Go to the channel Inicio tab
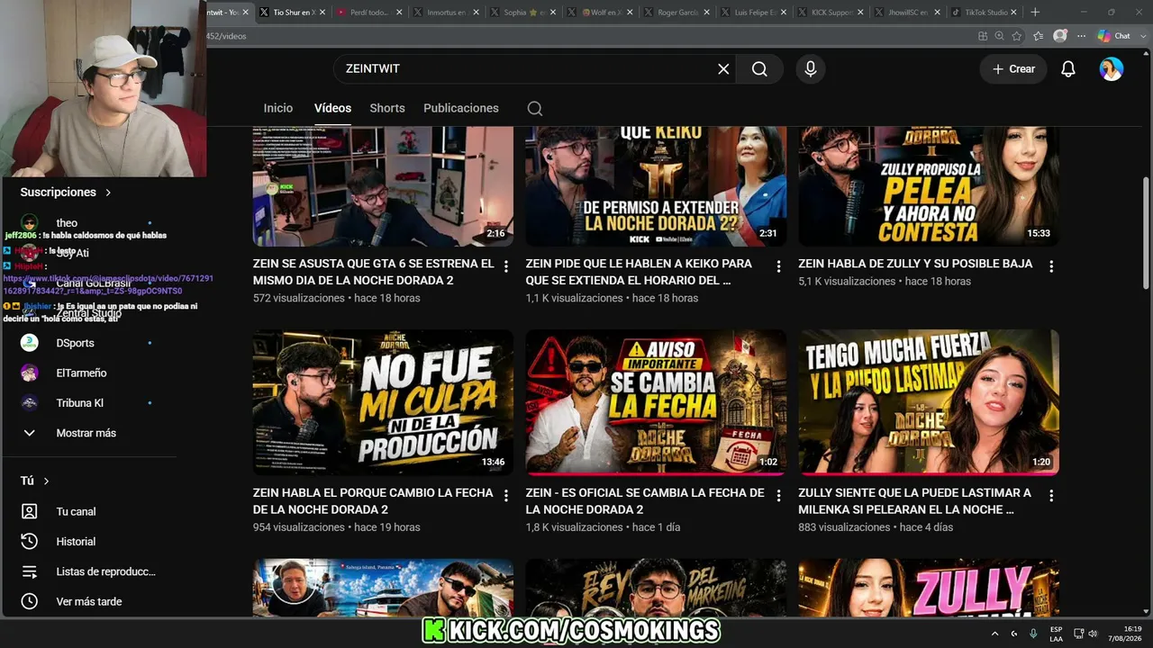Image resolution: width=1153 pixels, height=648 pixels. tap(278, 108)
